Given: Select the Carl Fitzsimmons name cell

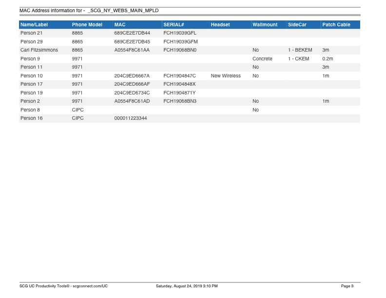Looking at the screenshot, I should [x=39, y=50].
